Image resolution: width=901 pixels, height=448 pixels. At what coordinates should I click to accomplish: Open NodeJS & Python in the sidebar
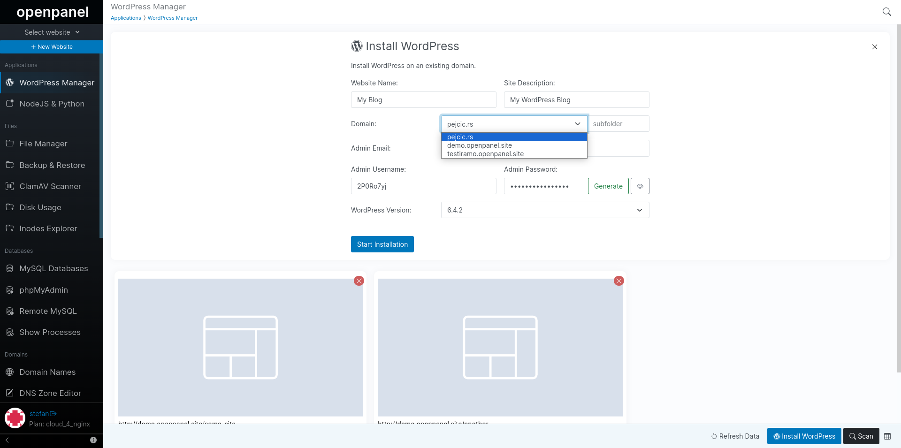[x=51, y=104]
